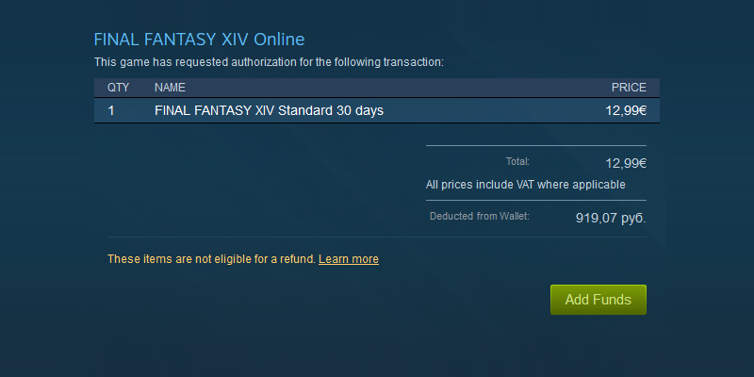Click the separator line above the refund notice
Viewport: 754px width, 377px height.
click(377, 238)
